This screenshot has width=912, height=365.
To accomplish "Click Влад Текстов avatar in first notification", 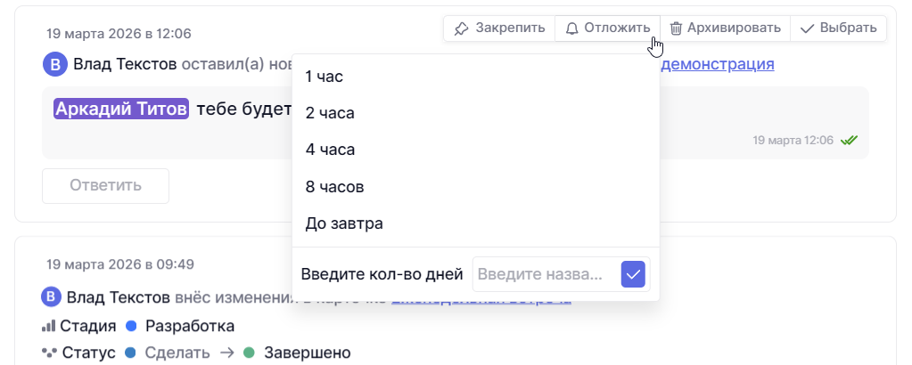I will click(x=55, y=64).
